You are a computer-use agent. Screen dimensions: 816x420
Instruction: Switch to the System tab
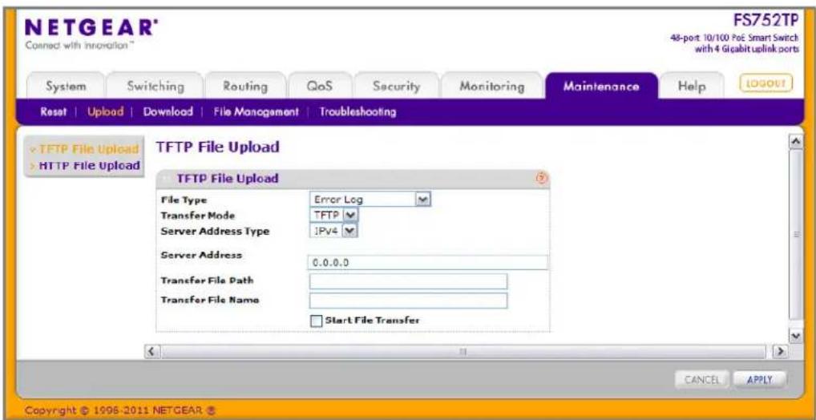tap(65, 87)
